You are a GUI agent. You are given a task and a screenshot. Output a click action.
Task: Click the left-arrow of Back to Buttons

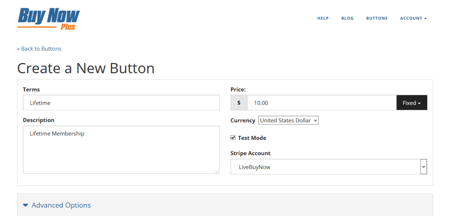18,48
